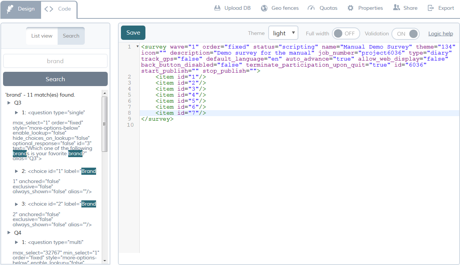This screenshot has width=460, height=265.
Task: Click the search results scroll up arrow
Action: (105, 93)
